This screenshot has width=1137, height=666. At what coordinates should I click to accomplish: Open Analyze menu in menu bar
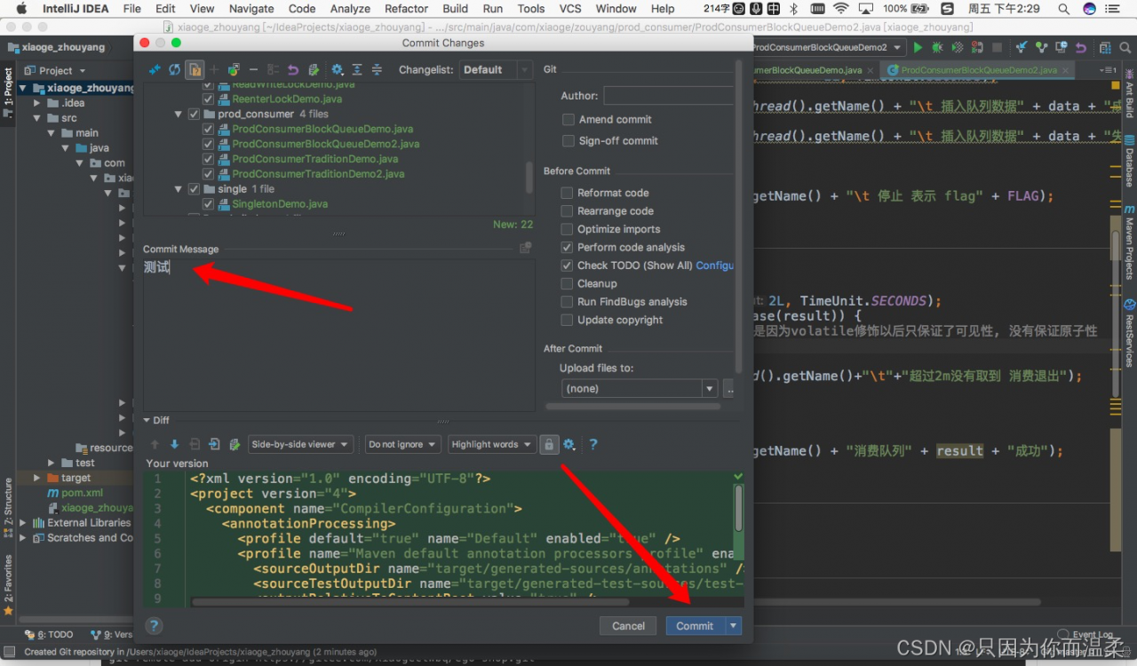350,9
